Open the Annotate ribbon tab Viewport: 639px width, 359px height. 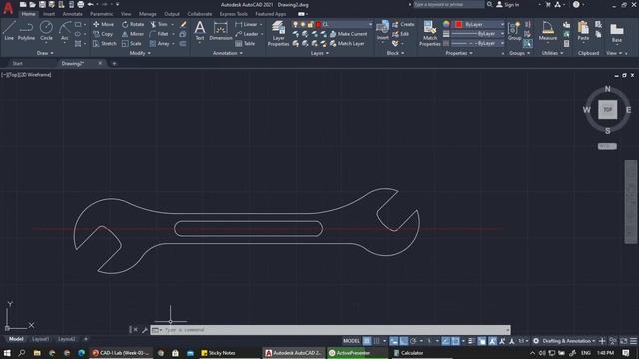click(x=73, y=14)
